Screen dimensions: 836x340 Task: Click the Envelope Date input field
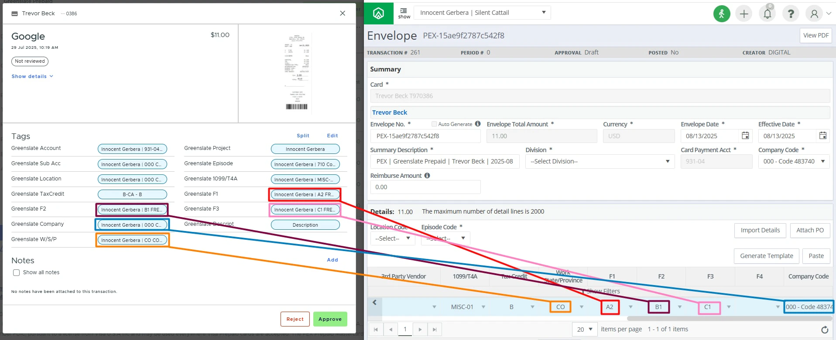709,136
